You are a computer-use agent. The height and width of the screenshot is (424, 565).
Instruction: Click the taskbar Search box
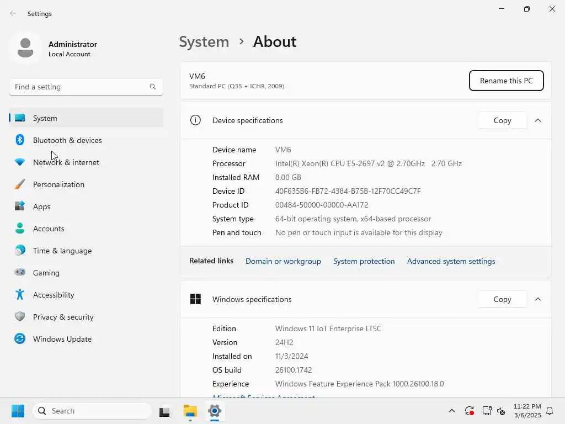(92, 411)
